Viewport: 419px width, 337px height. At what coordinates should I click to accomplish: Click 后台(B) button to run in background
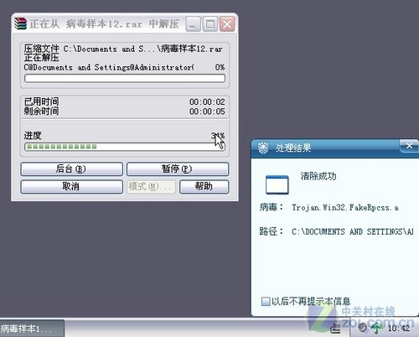[x=71, y=169]
